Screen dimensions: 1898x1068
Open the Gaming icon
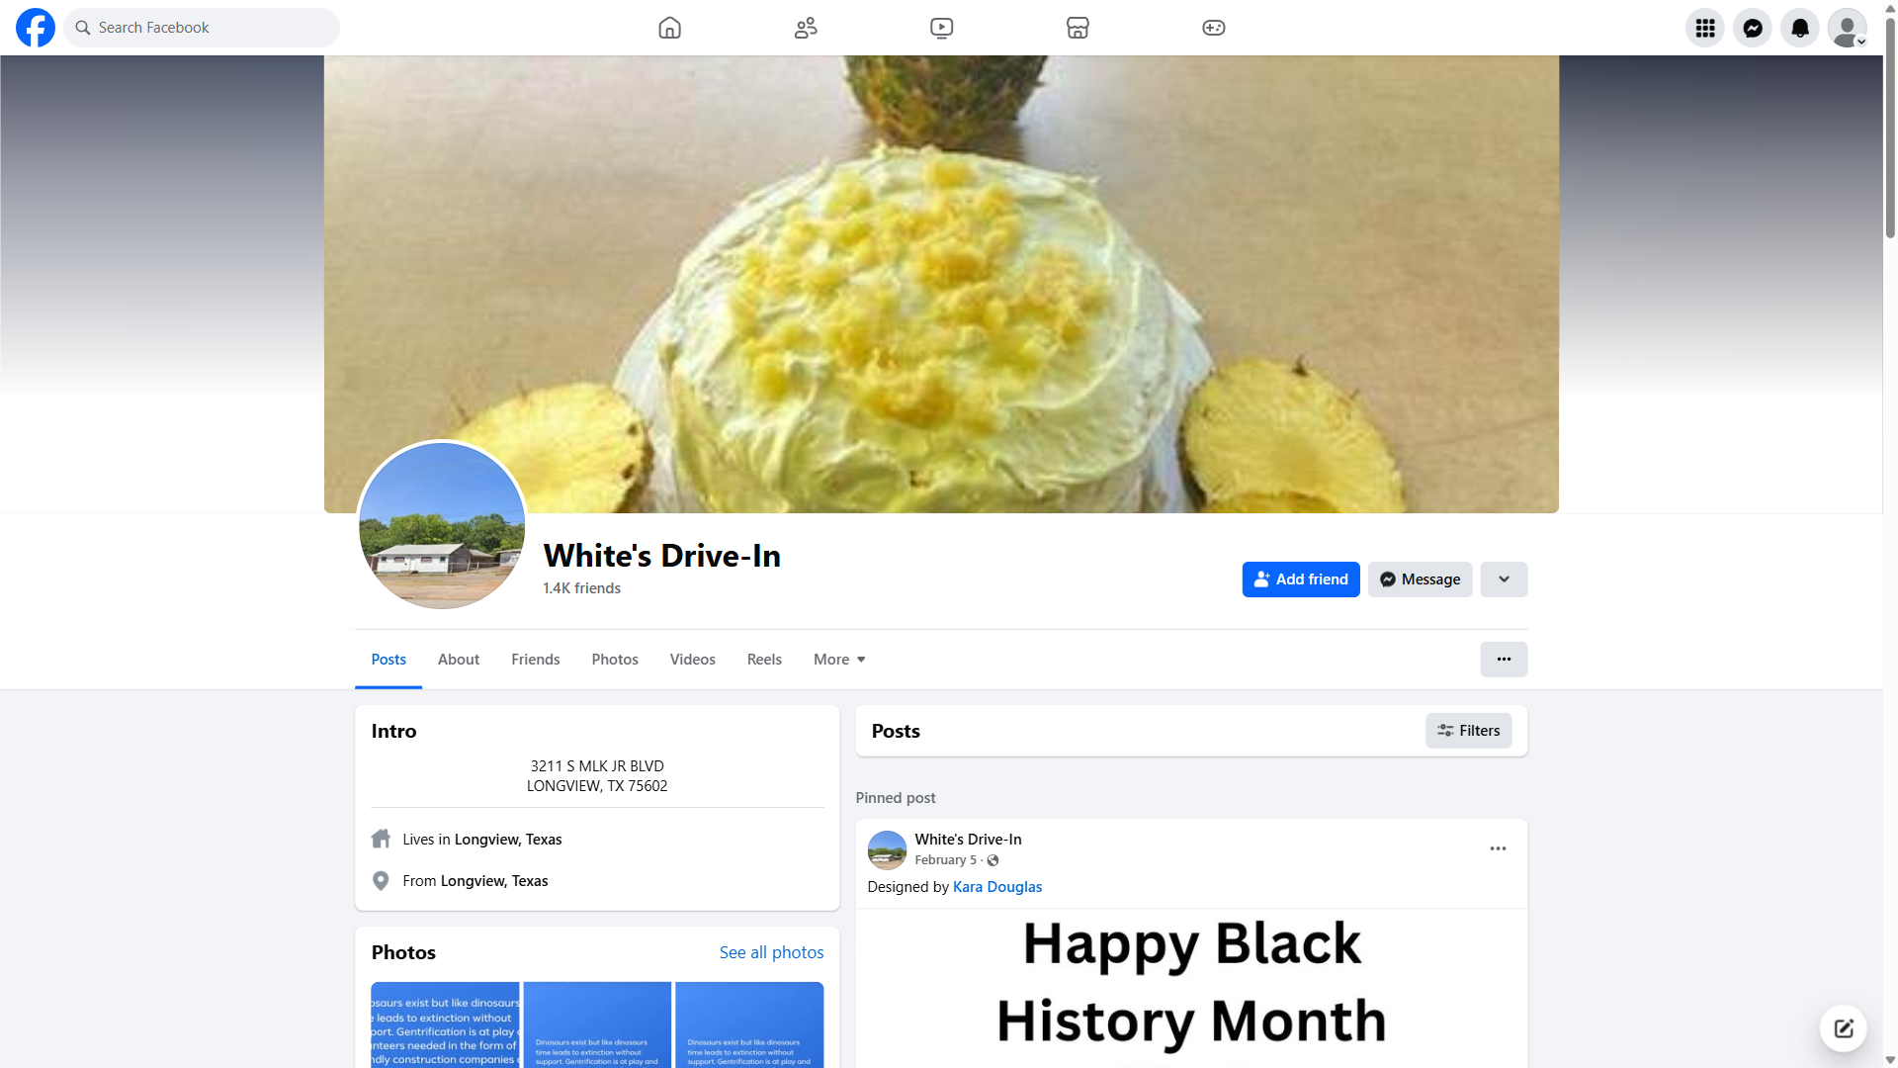[1213, 28]
